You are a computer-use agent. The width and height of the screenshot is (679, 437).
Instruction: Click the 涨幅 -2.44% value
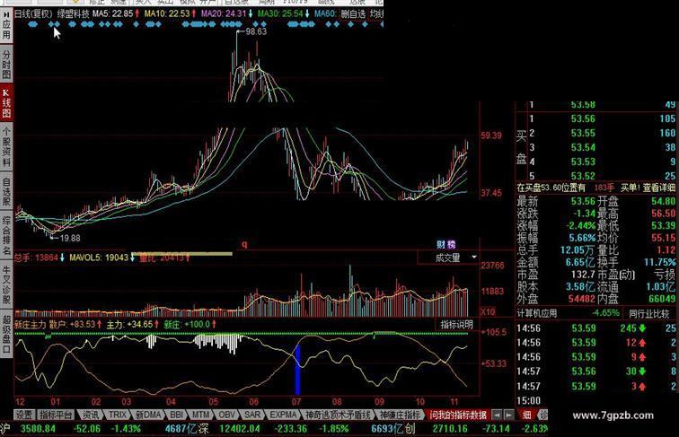[581, 225]
